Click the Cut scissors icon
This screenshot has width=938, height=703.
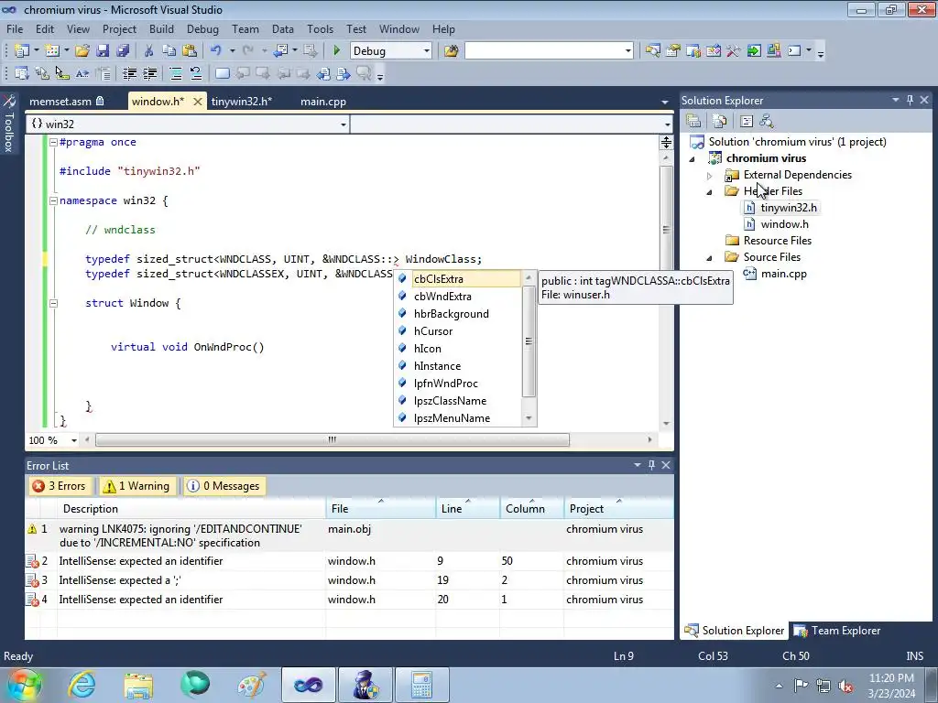[149, 51]
